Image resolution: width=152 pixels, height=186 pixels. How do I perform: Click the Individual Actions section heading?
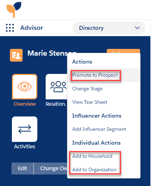pos(96,143)
